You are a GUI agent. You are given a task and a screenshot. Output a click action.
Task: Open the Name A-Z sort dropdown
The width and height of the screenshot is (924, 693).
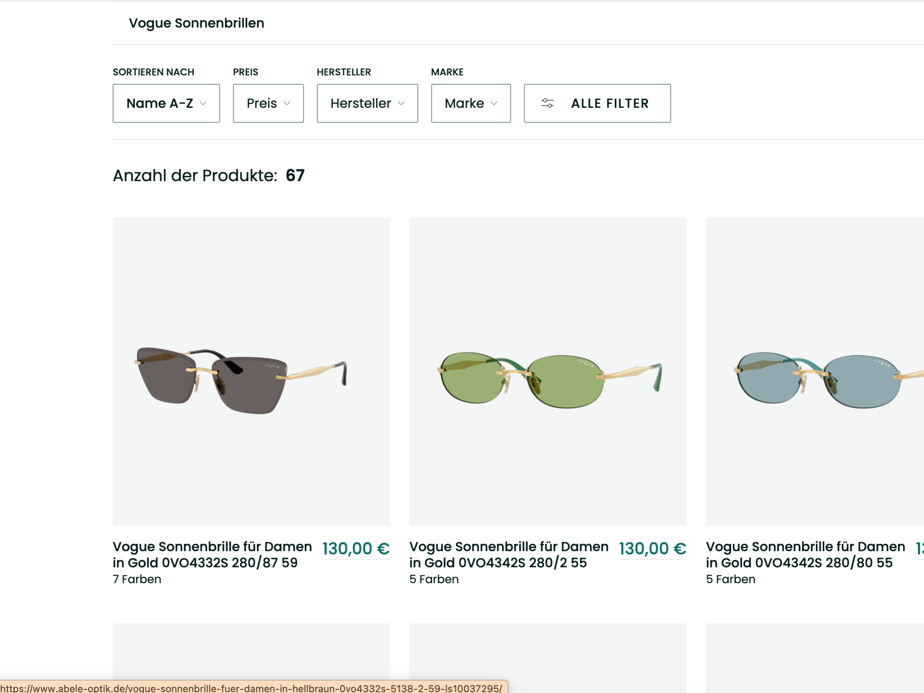[166, 103]
